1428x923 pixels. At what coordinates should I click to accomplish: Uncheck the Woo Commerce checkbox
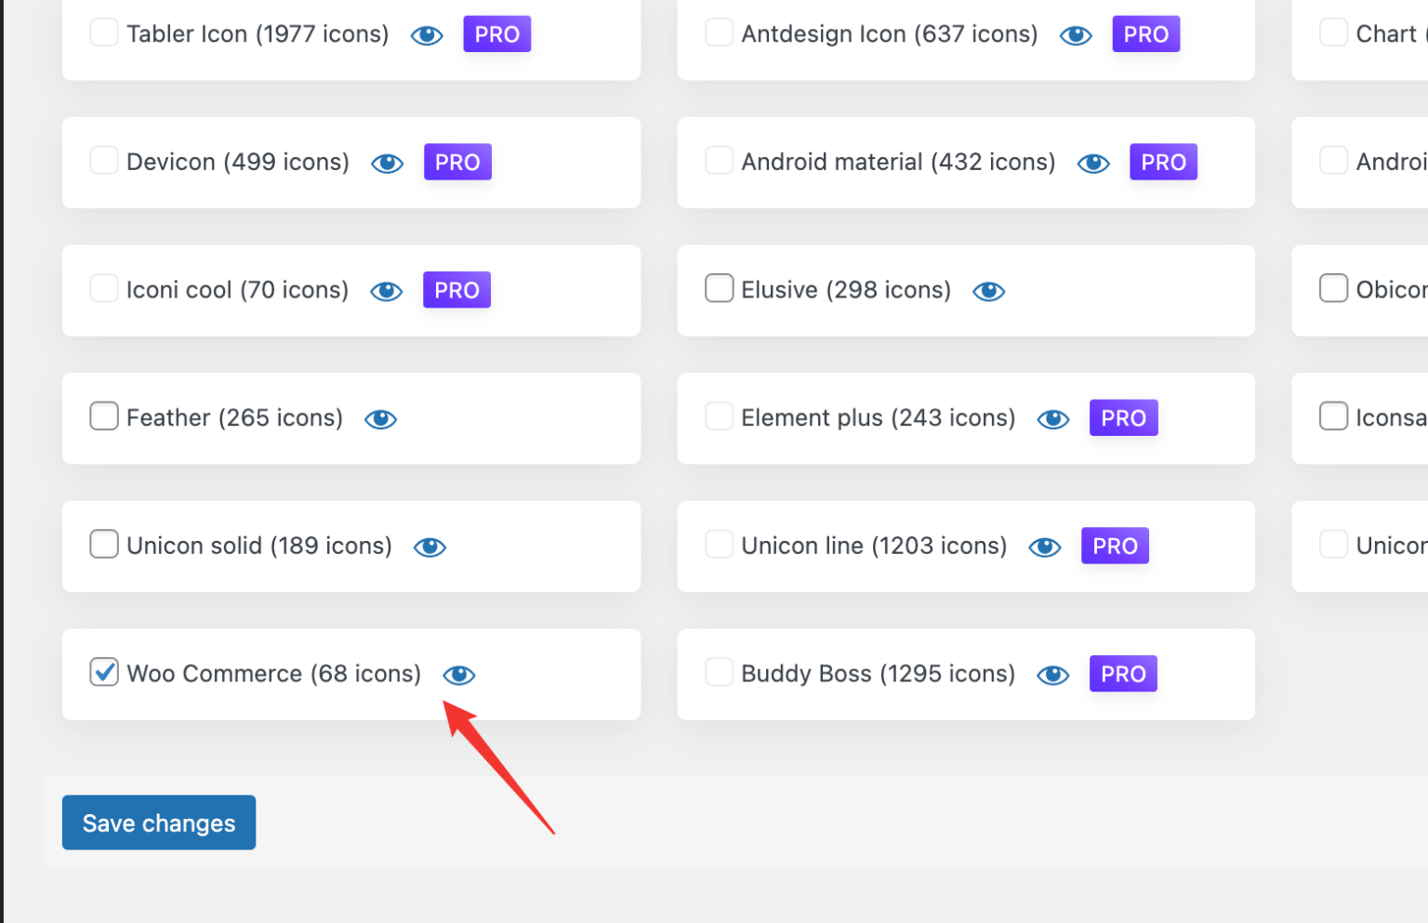(x=104, y=672)
